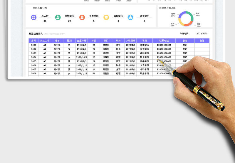Screen dimensions: 235x163
Task: Click the purple grid icon for 总人数
Action: pos(34,18)
